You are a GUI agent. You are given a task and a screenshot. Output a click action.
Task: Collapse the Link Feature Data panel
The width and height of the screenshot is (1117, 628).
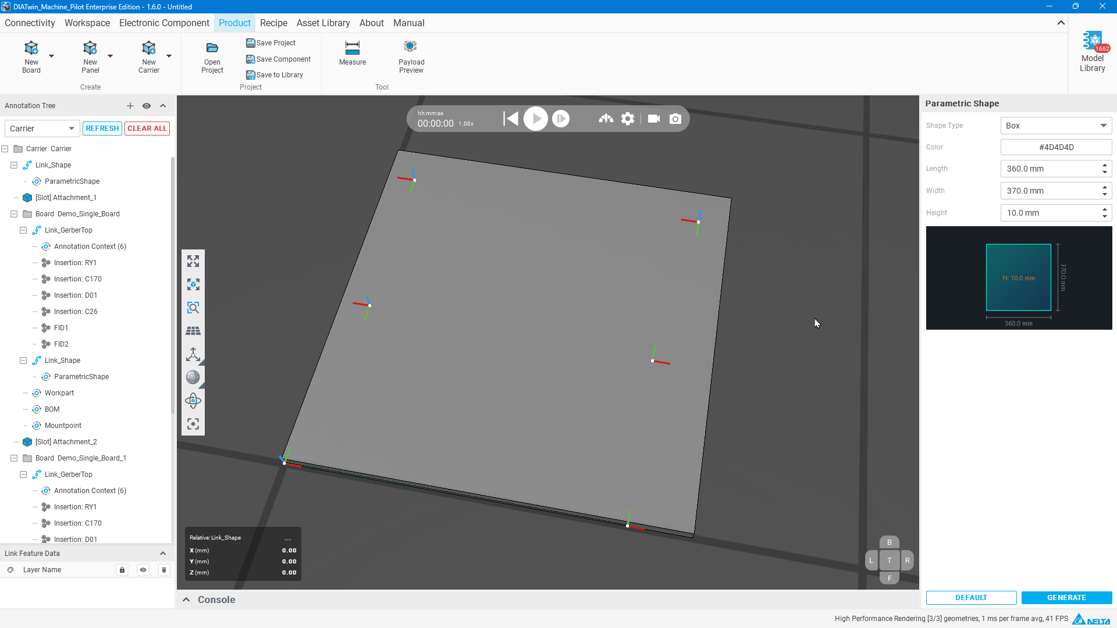click(163, 554)
